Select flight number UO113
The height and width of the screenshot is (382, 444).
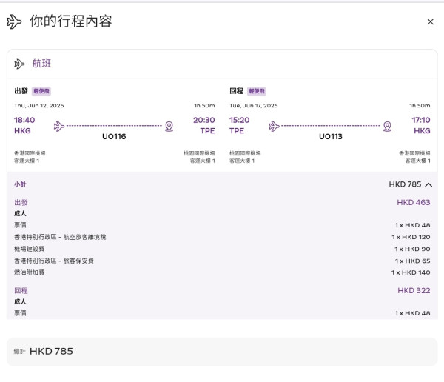click(x=331, y=137)
